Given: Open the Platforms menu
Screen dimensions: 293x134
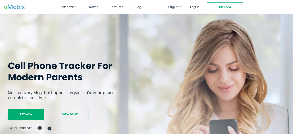Looking at the screenshot, I should 68,7.
